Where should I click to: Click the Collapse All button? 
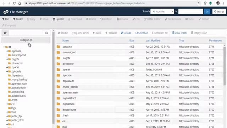pos(26,40)
